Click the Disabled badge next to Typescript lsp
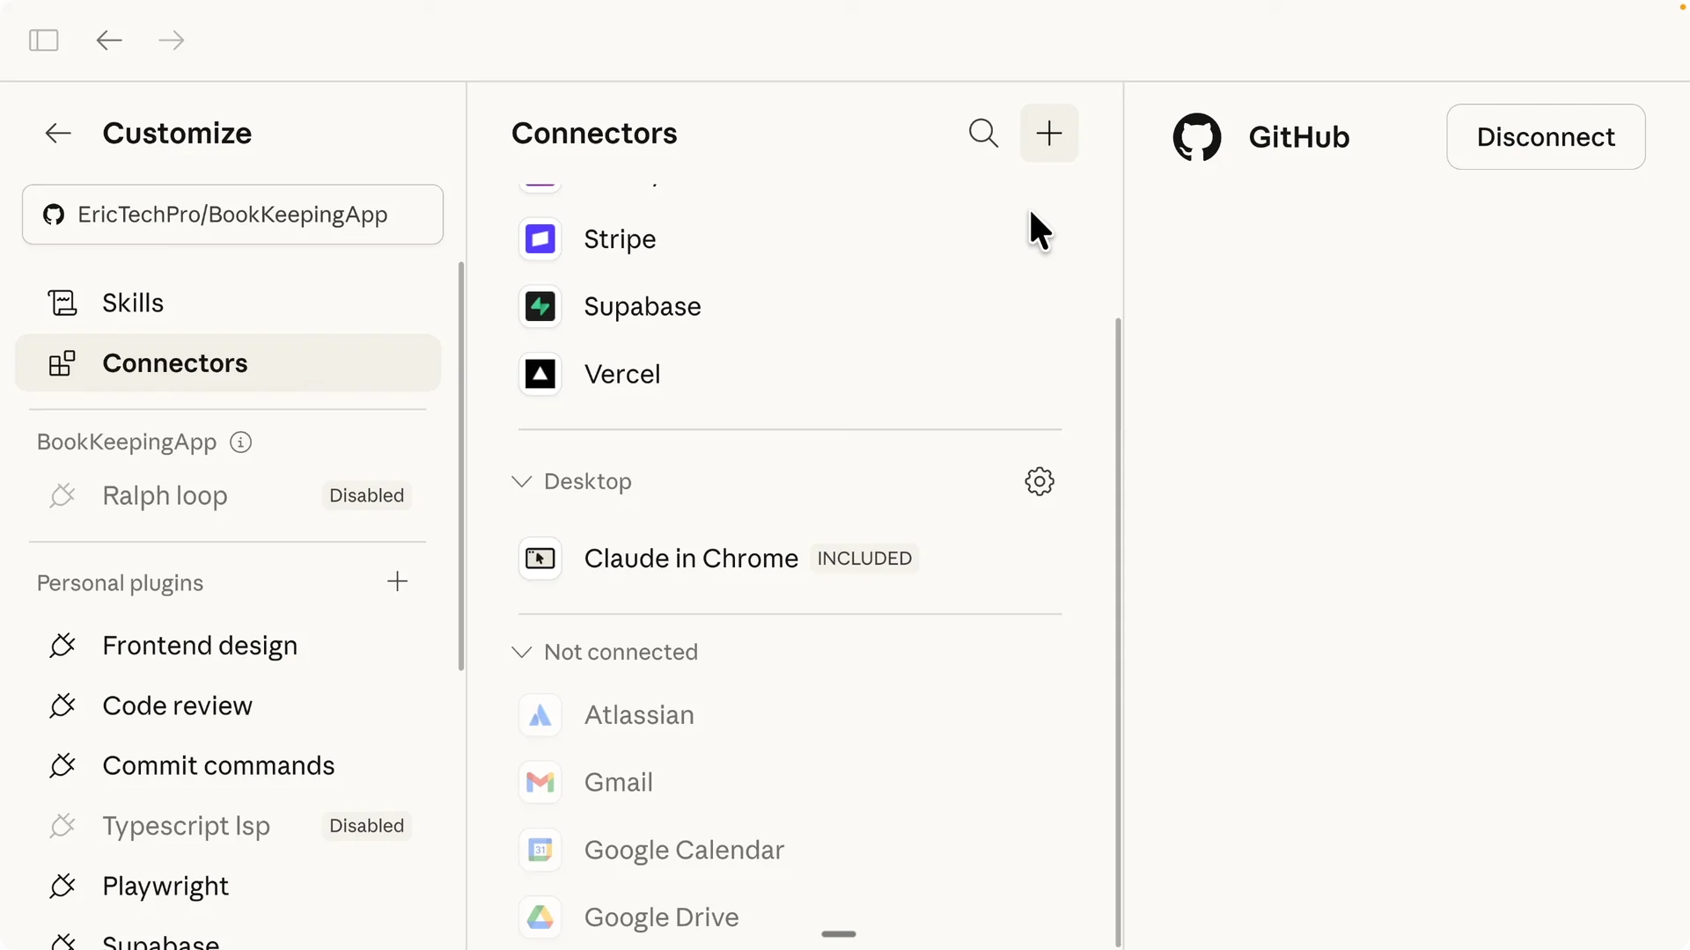 [366, 826]
